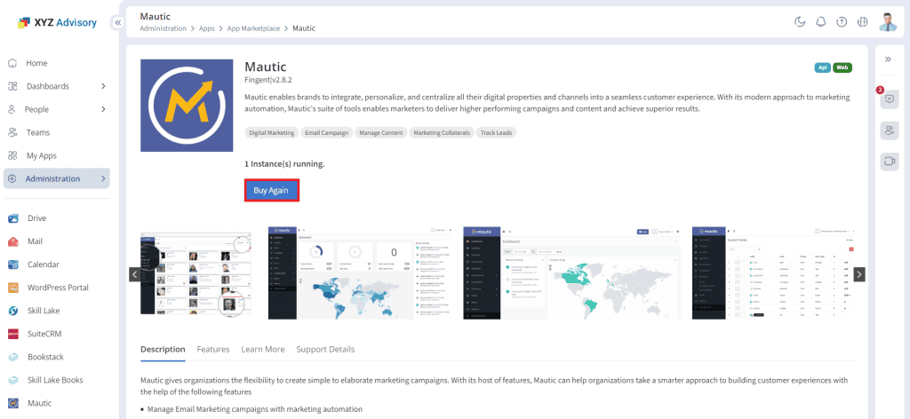Collapse the left sidebar with double-chevron icon

click(118, 22)
